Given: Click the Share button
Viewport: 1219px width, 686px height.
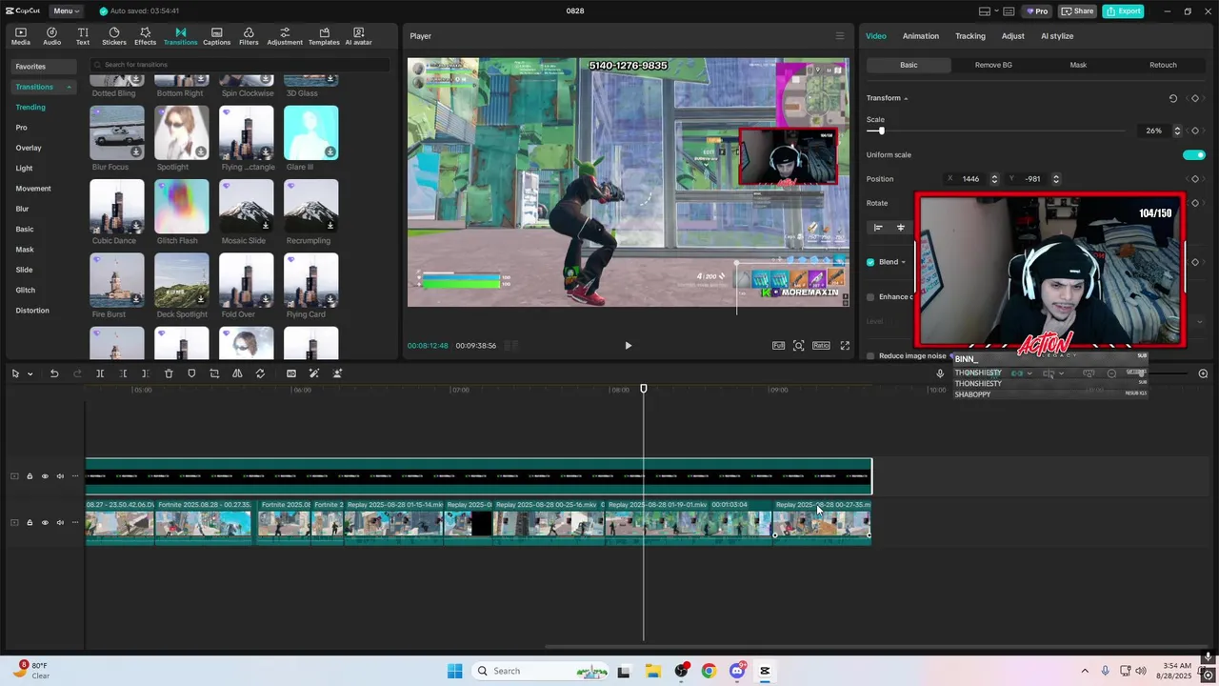Looking at the screenshot, I should (x=1078, y=11).
